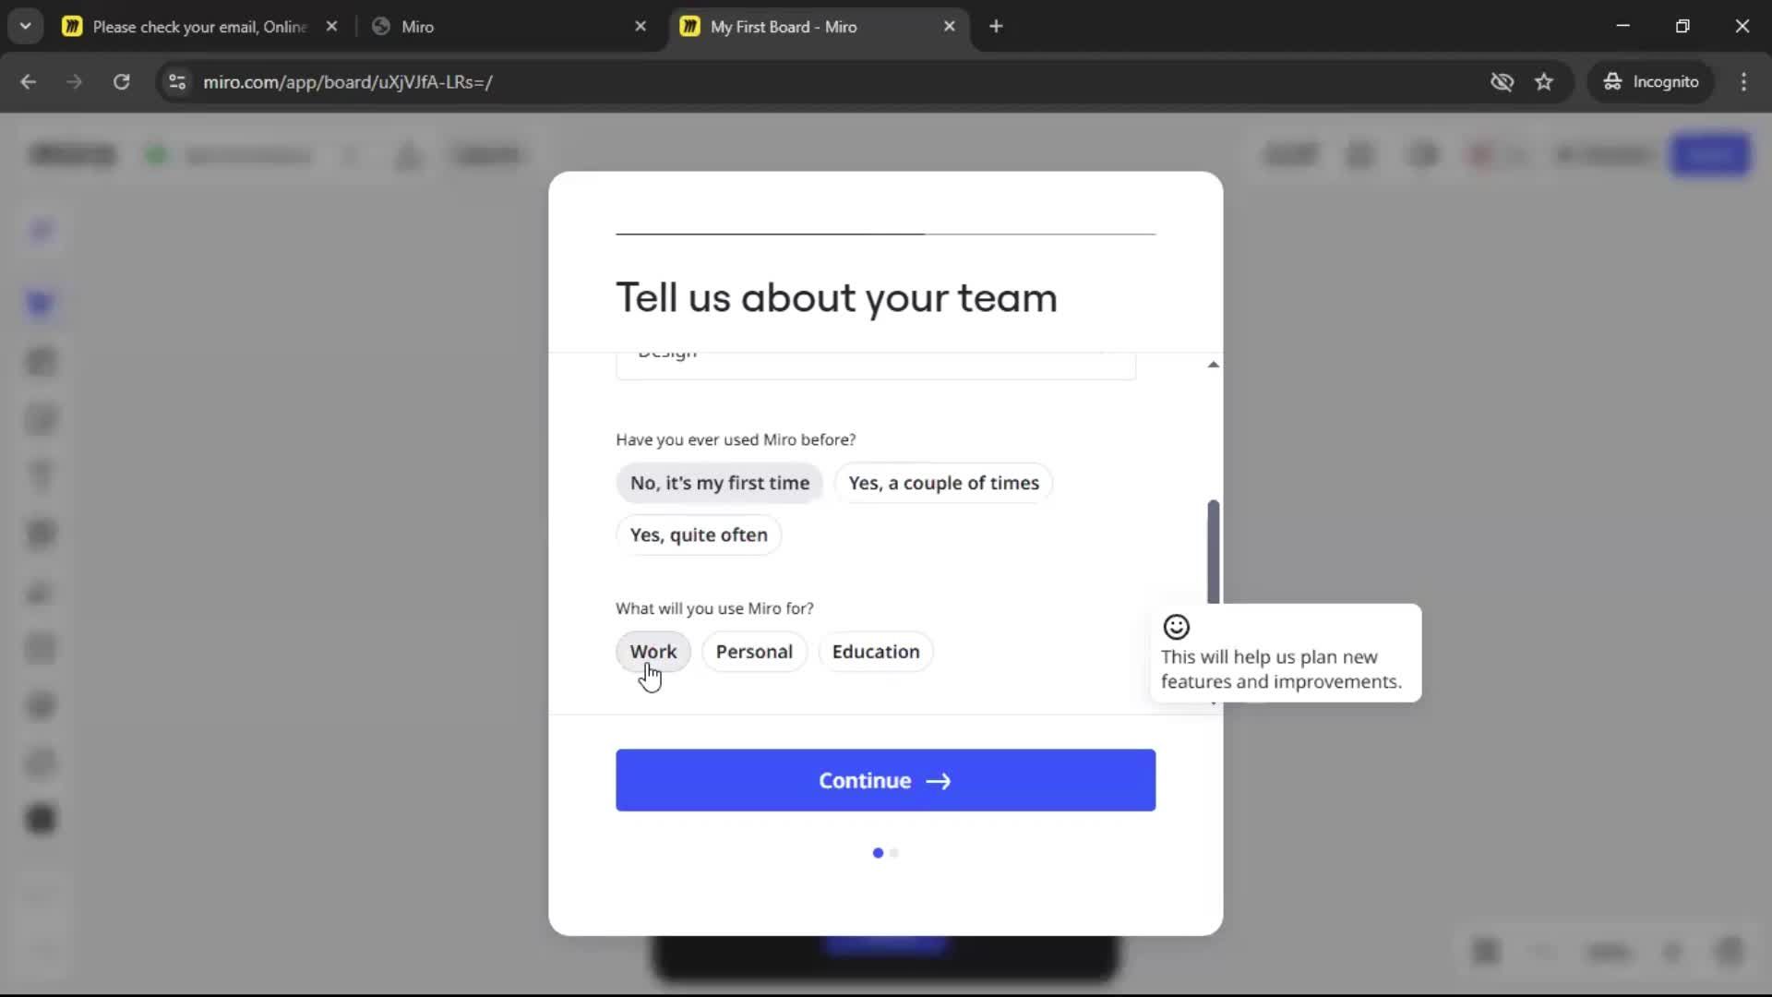
Task: Click the dialog's vertical scrollbar thumb
Action: pyautogui.click(x=1213, y=551)
